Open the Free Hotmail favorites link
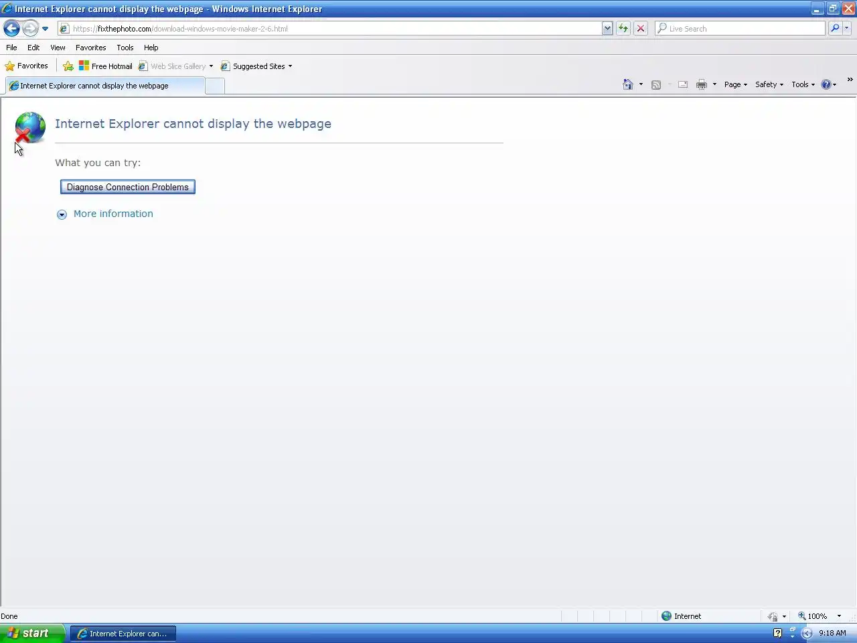 [106, 66]
